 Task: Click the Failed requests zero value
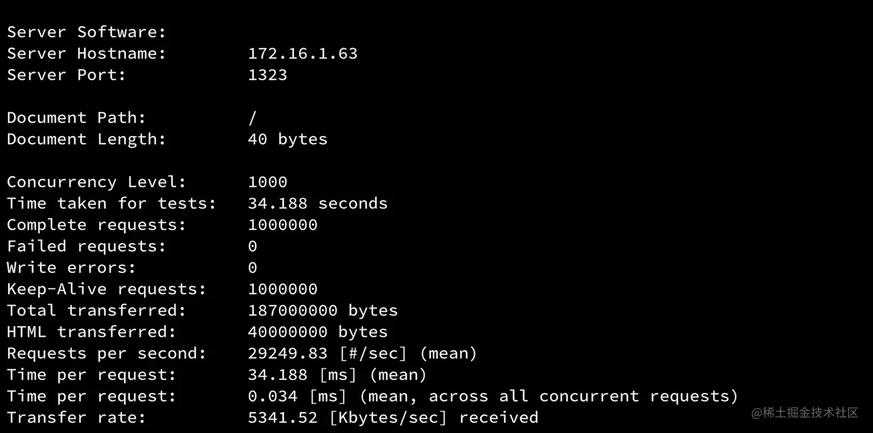pyautogui.click(x=252, y=246)
